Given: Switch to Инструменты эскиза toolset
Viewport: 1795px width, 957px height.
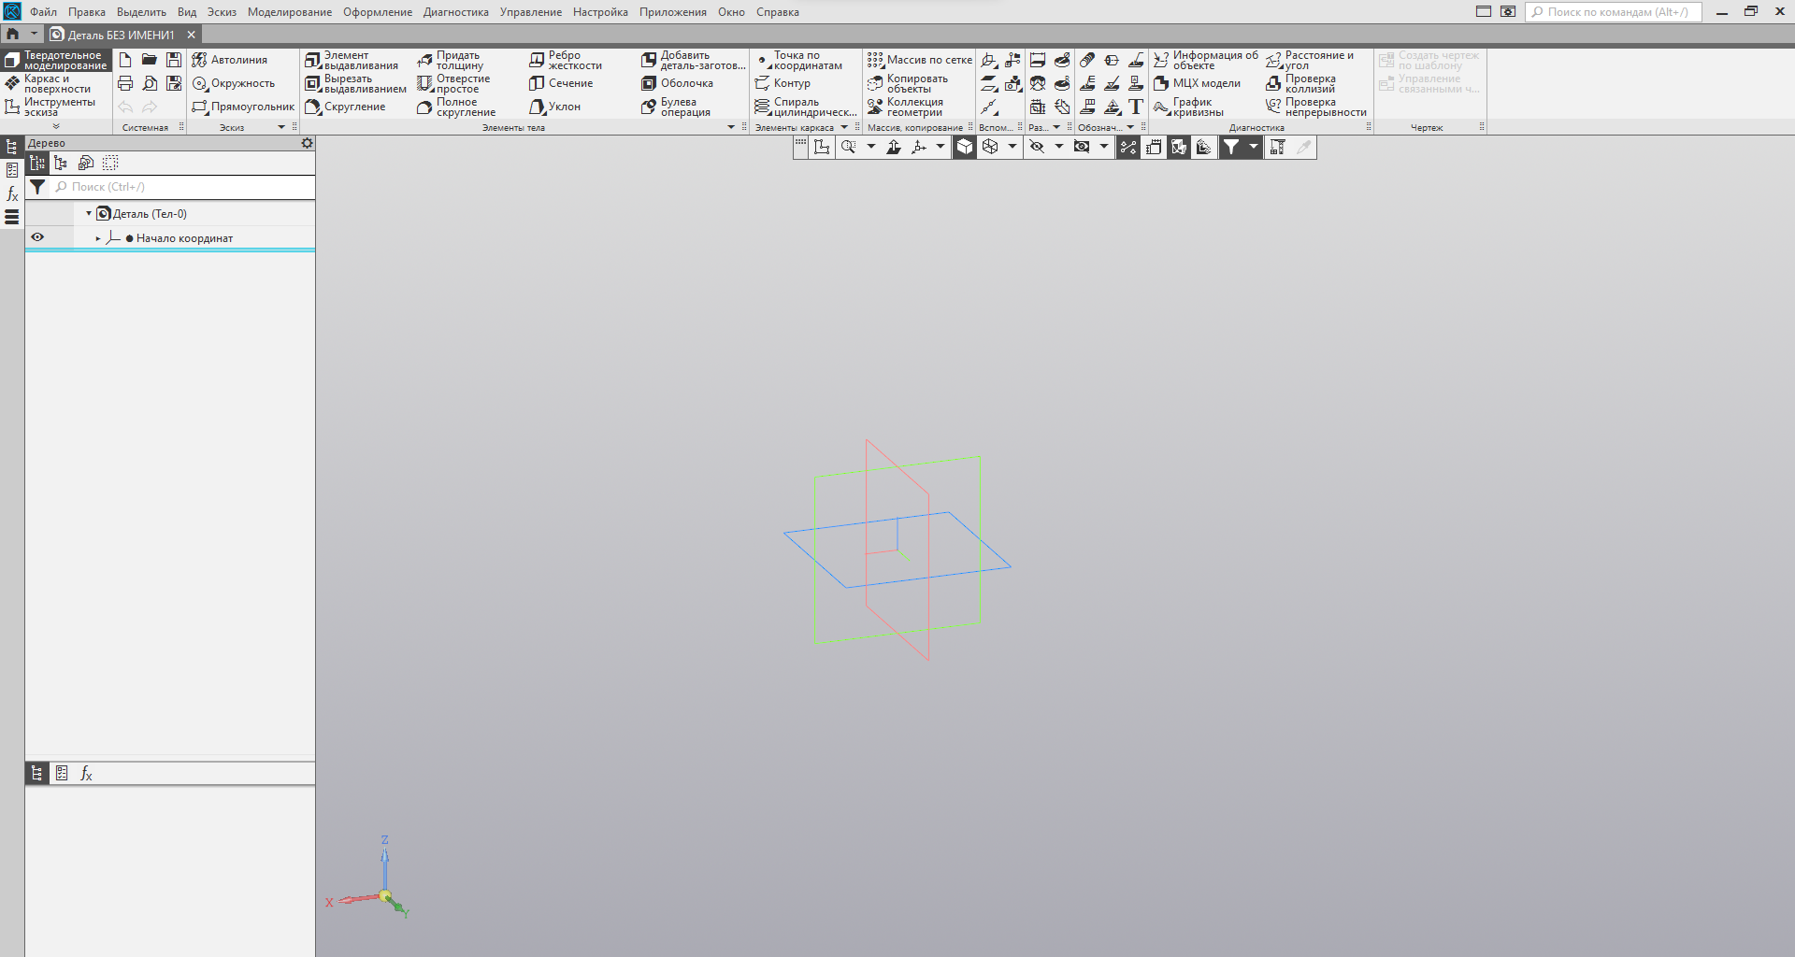Looking at the screenshot, I should pyautogui.click(x=57, y=107).
